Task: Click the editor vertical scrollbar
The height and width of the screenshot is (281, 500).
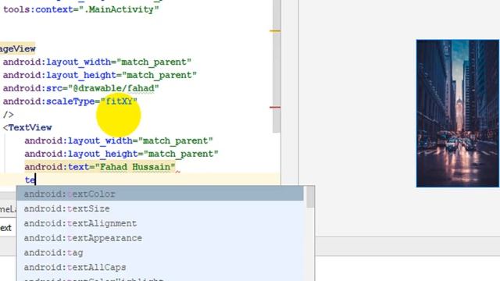Action: 277,66
